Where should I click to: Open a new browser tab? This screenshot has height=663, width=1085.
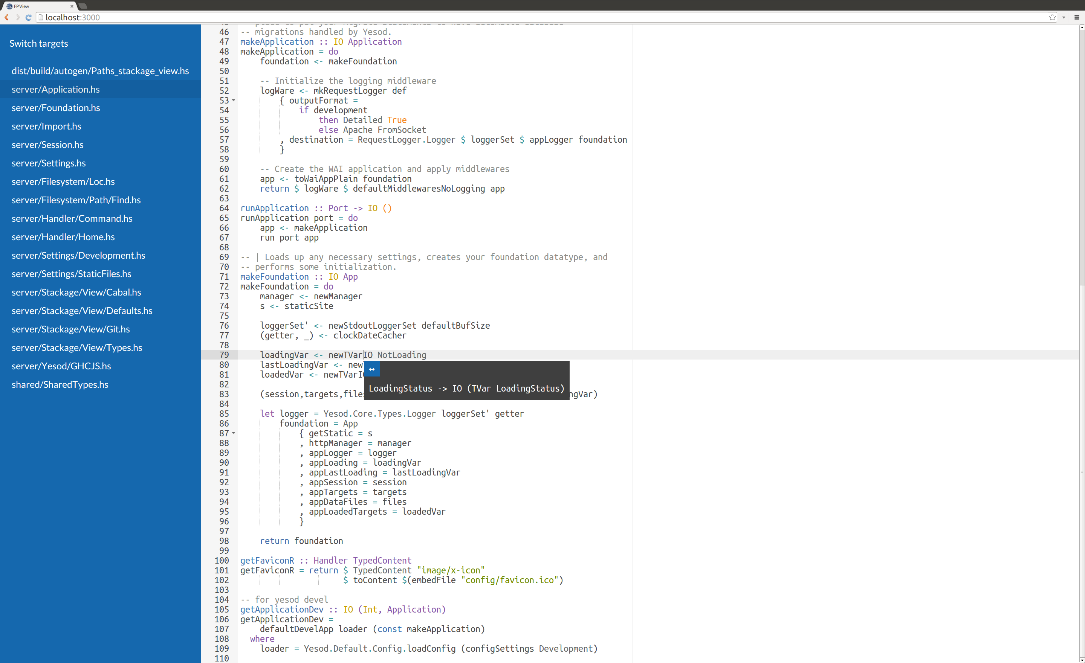click(x=83, y=6)
